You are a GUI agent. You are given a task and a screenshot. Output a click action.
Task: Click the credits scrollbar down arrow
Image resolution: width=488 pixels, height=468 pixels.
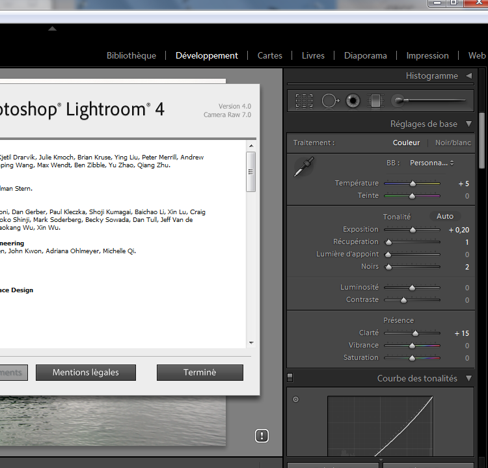[x=251, y=343]
